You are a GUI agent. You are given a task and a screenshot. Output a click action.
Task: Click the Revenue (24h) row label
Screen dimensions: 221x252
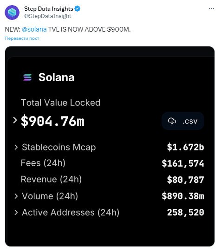click(51, 179)
